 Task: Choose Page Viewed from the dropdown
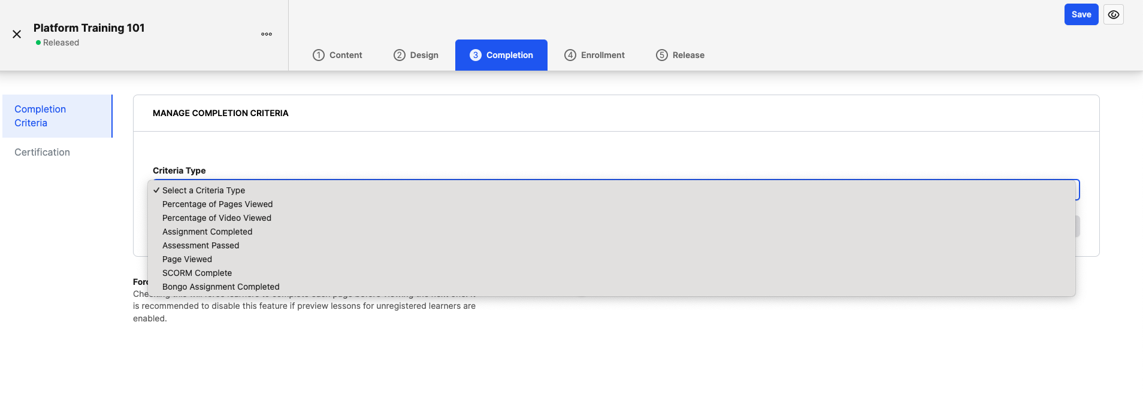tap(187, 259)
